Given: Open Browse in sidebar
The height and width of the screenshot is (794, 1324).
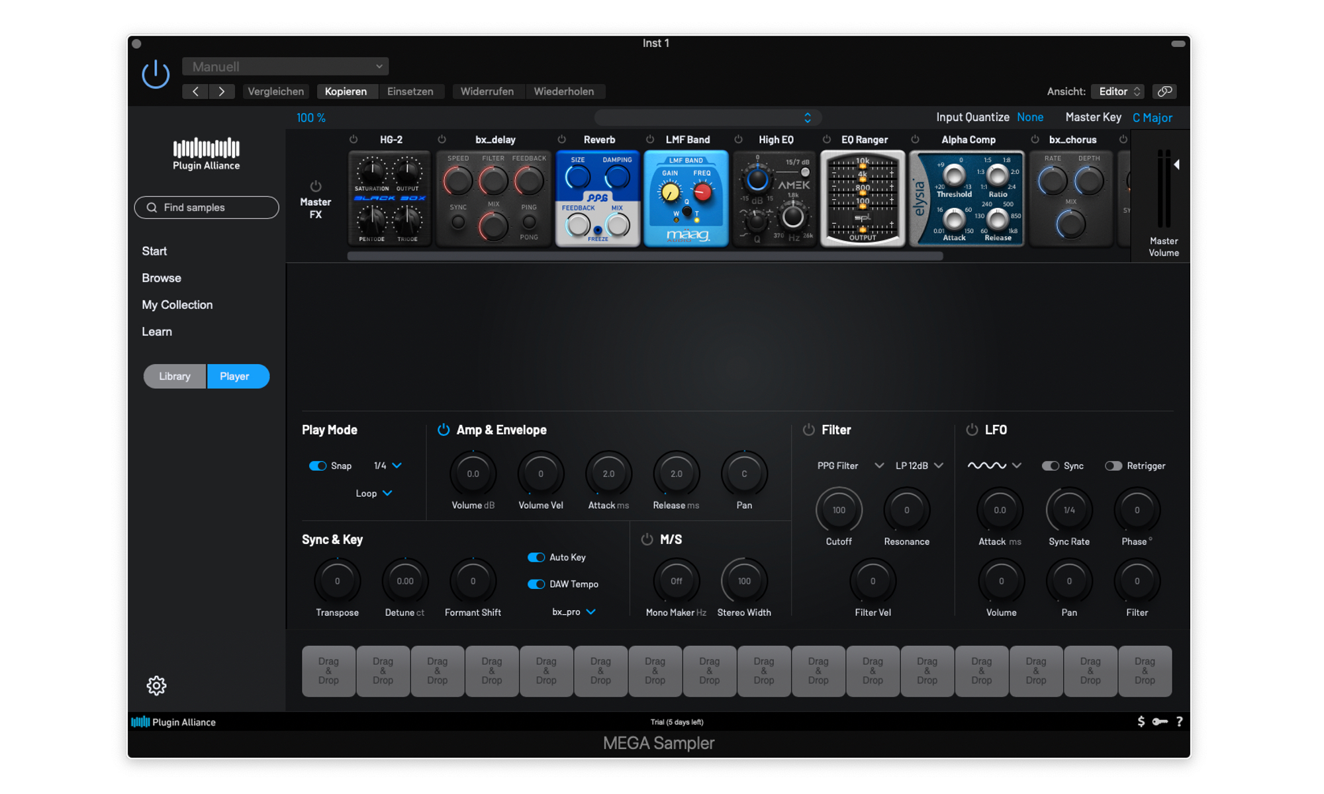Looking at the screenshot, I should click(x=162, y=279).
